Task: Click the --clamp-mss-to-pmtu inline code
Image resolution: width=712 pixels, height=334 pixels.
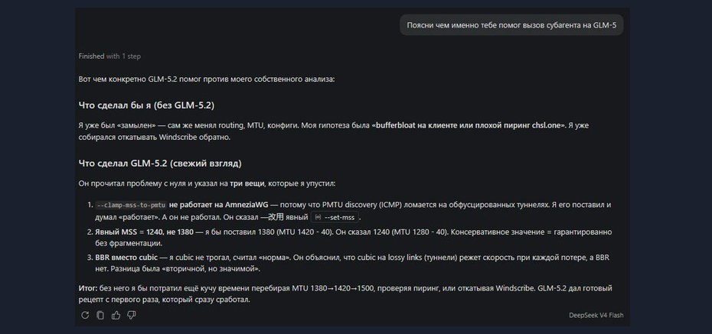Action: (132, 205)
